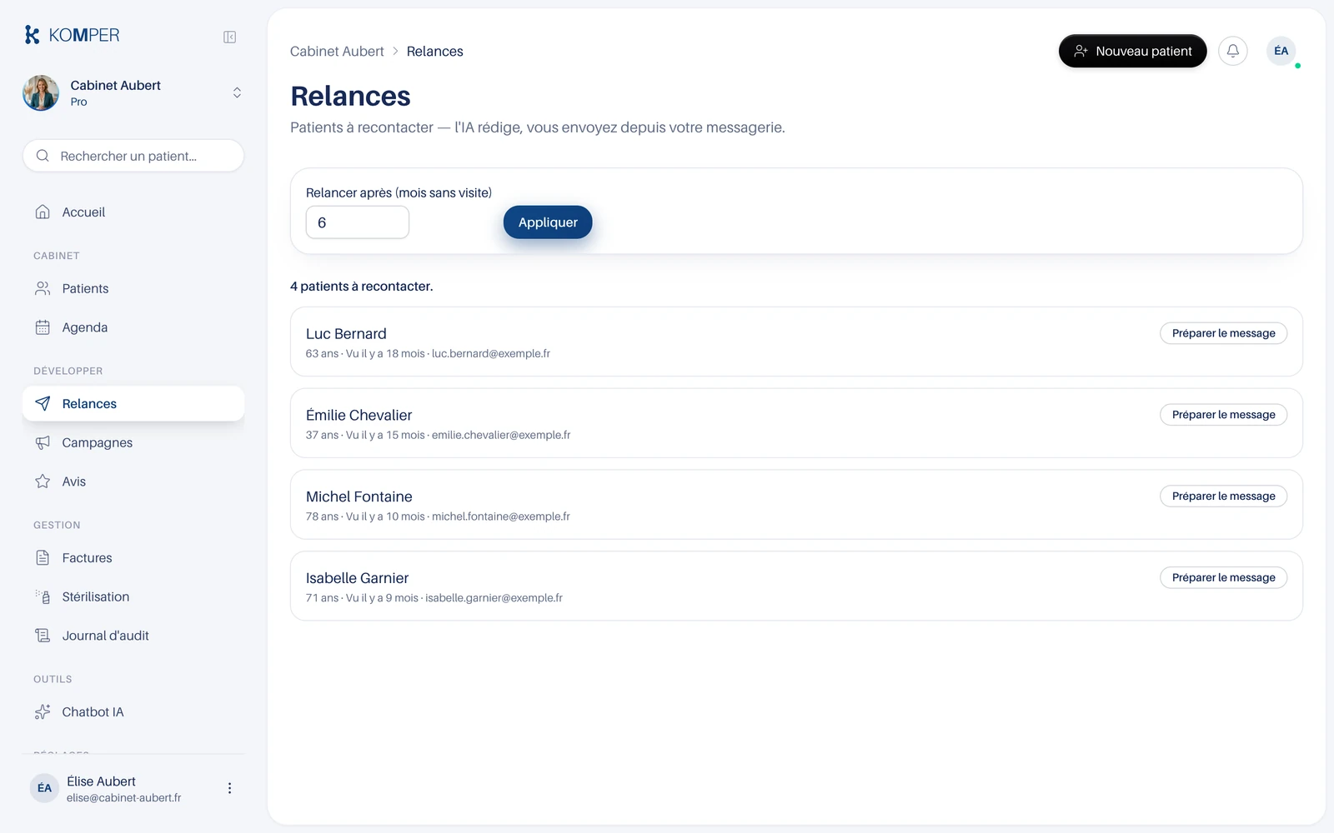Prepare message for Luc Bernard
Screen dimensions: 1334x833
tap(1223, 333)
